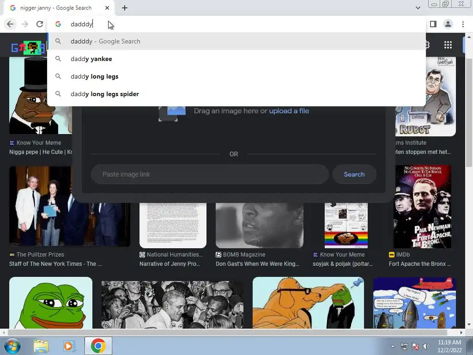Click the 'soyjak & poljak' caption

(x=343, y=264)
